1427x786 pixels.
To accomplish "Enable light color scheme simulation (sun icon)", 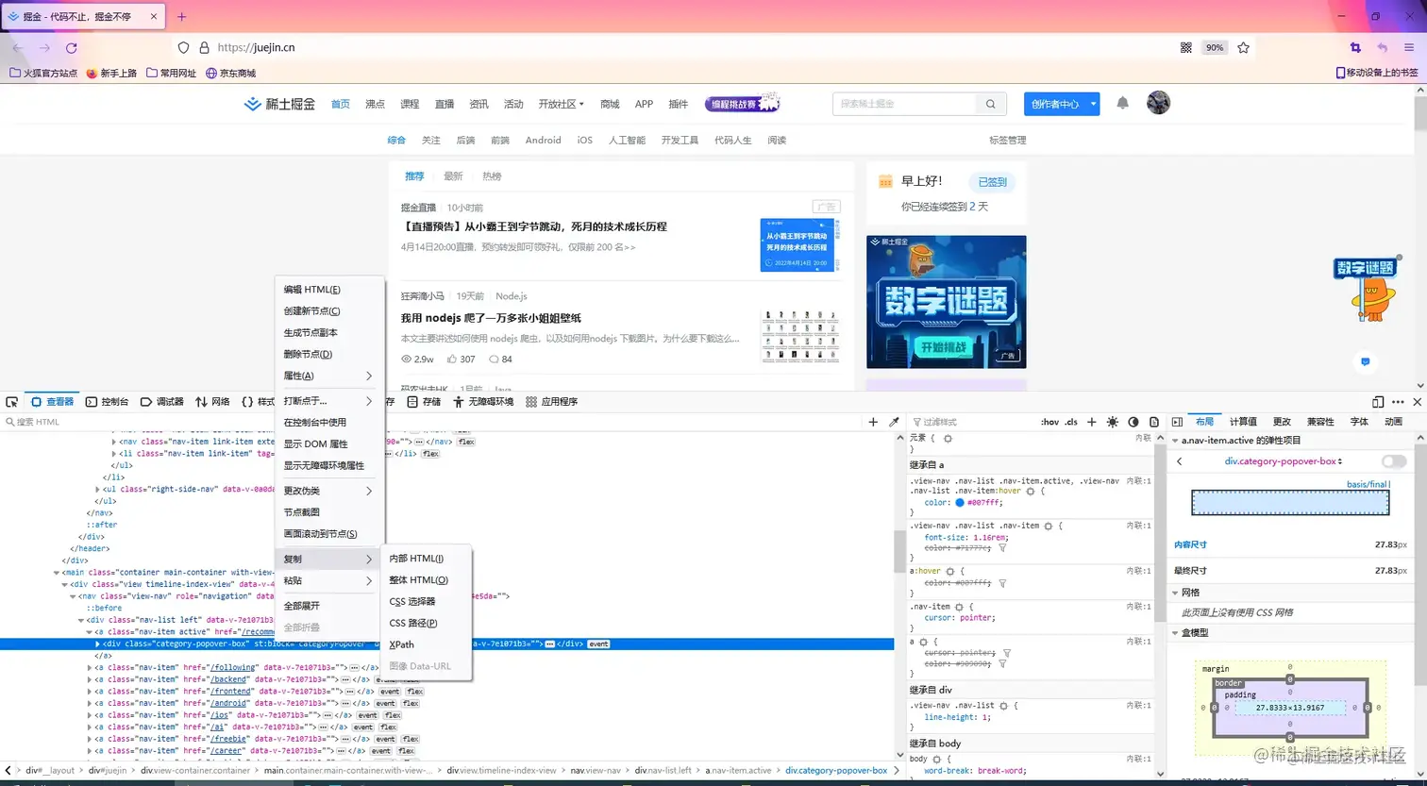I will click(x=1113, y=422).
